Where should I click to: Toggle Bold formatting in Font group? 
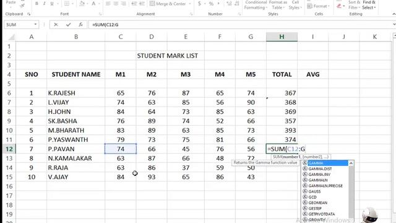point(37,4)
